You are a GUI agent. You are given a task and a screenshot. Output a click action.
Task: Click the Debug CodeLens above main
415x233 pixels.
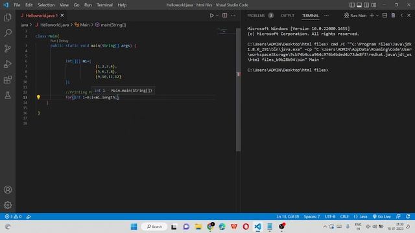pos(64,41)
